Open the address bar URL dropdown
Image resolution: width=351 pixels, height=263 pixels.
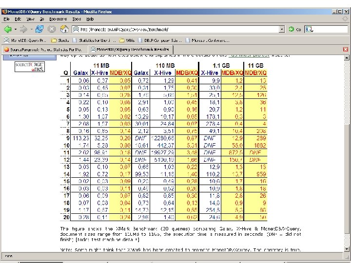coord(282,29)
